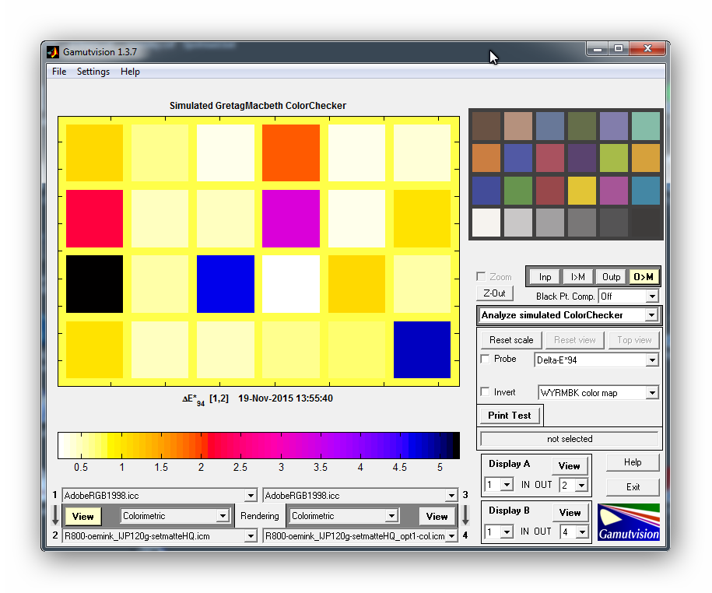
Task: Select the Outp display mode button
Action: click(x=611, y=277)
